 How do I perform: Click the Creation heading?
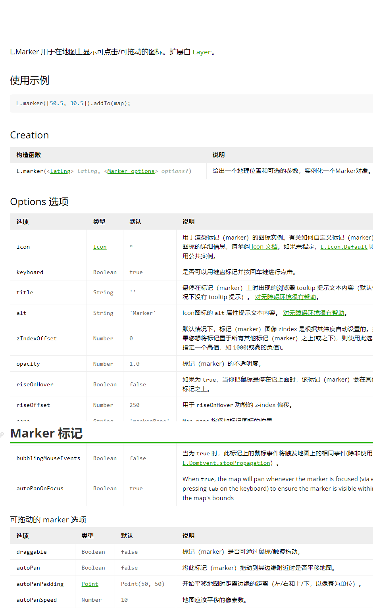[x=29, y=135]
